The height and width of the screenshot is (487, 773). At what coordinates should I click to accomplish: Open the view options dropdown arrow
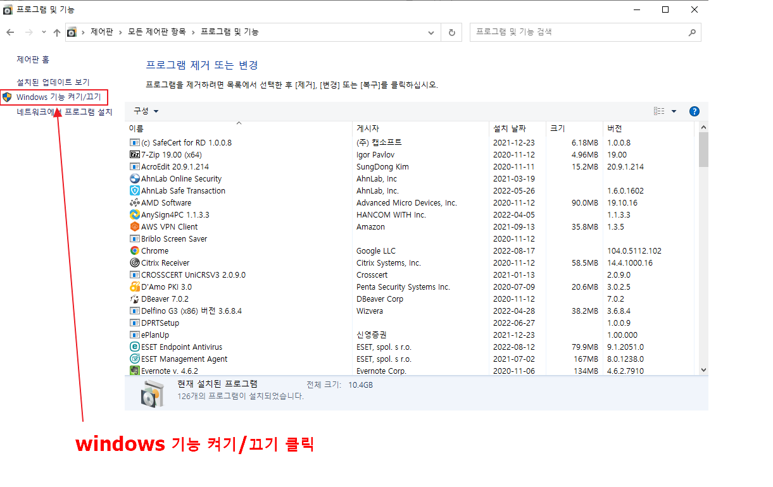pos(674,111)
